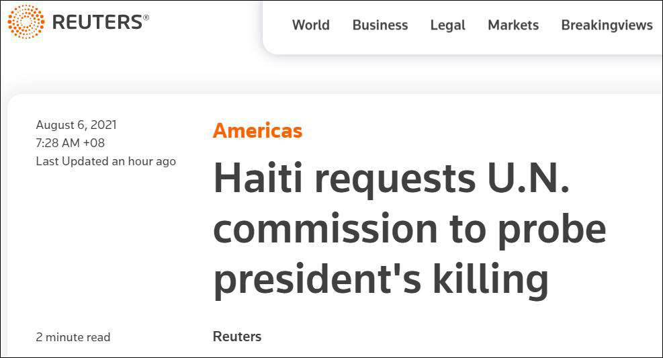Select the Markets navigation item

click(513, 26)
